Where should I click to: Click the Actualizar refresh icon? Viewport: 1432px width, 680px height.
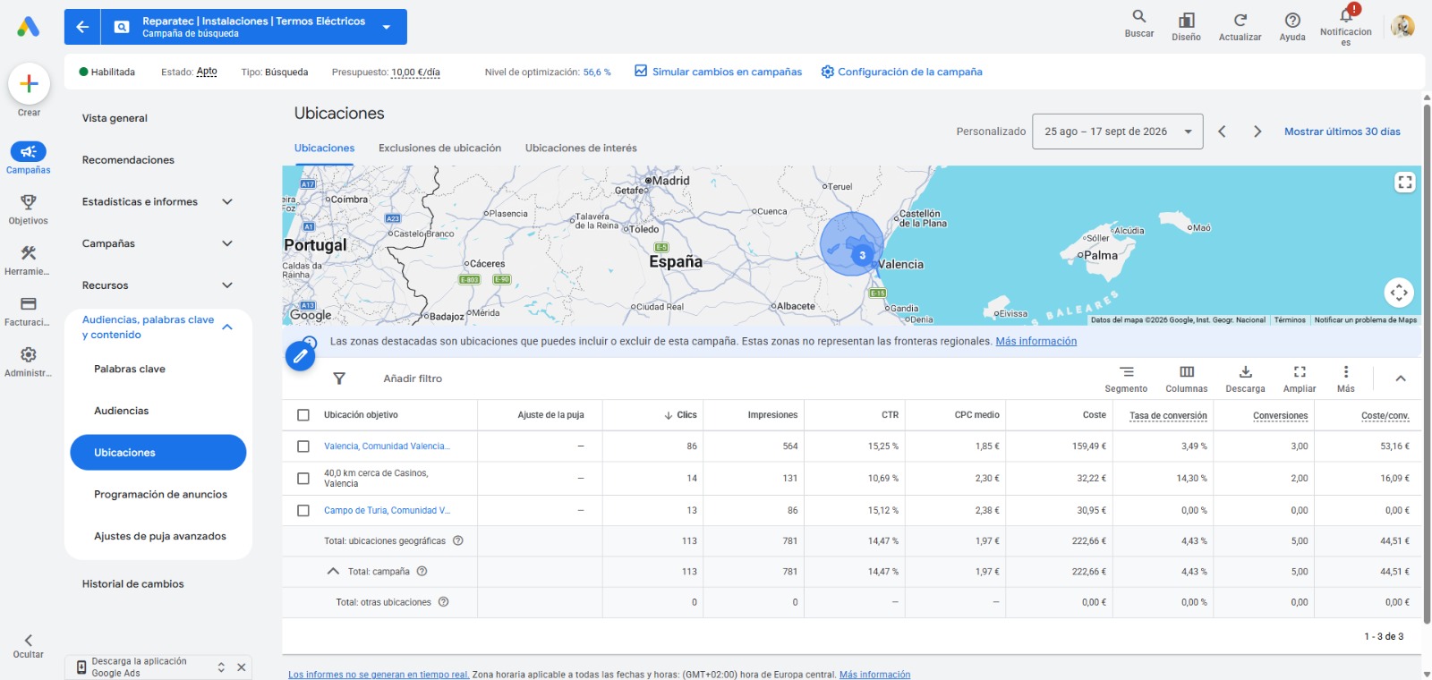(x=1240, y=20)
